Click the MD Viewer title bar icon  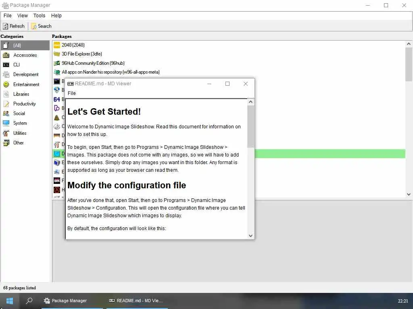pyautogui.click(x=70, y=84)
